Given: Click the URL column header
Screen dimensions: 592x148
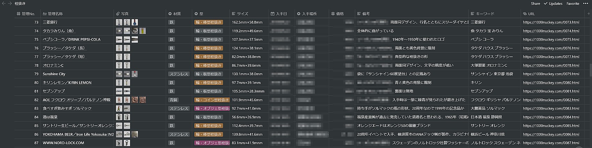Looking at the screenshot, I should (531, 14).
